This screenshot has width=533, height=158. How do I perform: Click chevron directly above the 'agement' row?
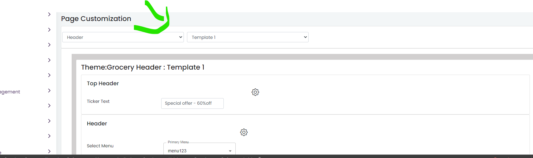(49, 75)
